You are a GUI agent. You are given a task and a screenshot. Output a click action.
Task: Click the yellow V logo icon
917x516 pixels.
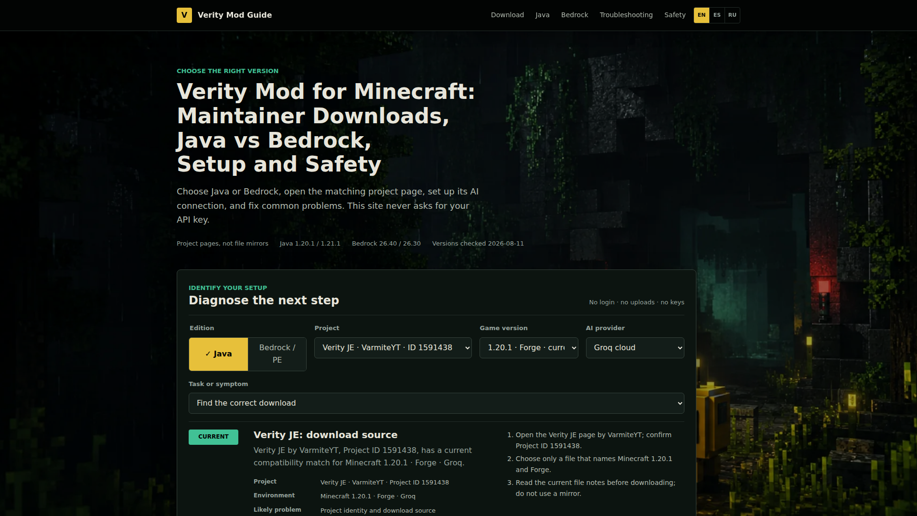(184, 15)
